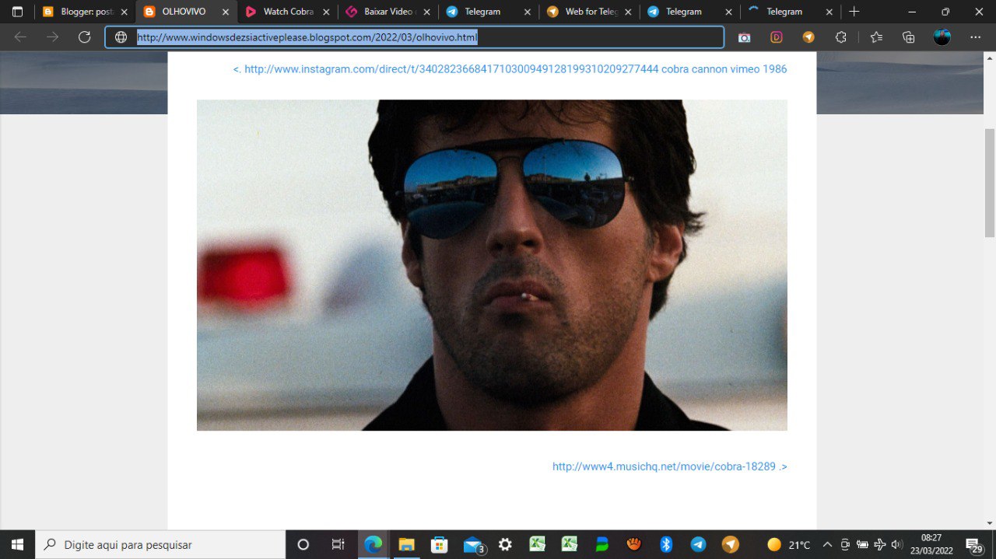Open the browser profile avatar
Image resolution: width=996 pixels, height=559 pixels.
pyautogui.click(x=942, y=37)
